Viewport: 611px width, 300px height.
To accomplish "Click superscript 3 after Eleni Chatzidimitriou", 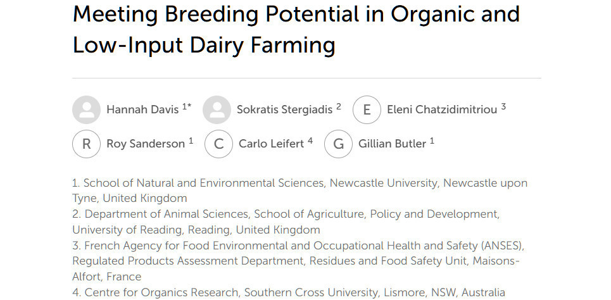I will [503, 106].
